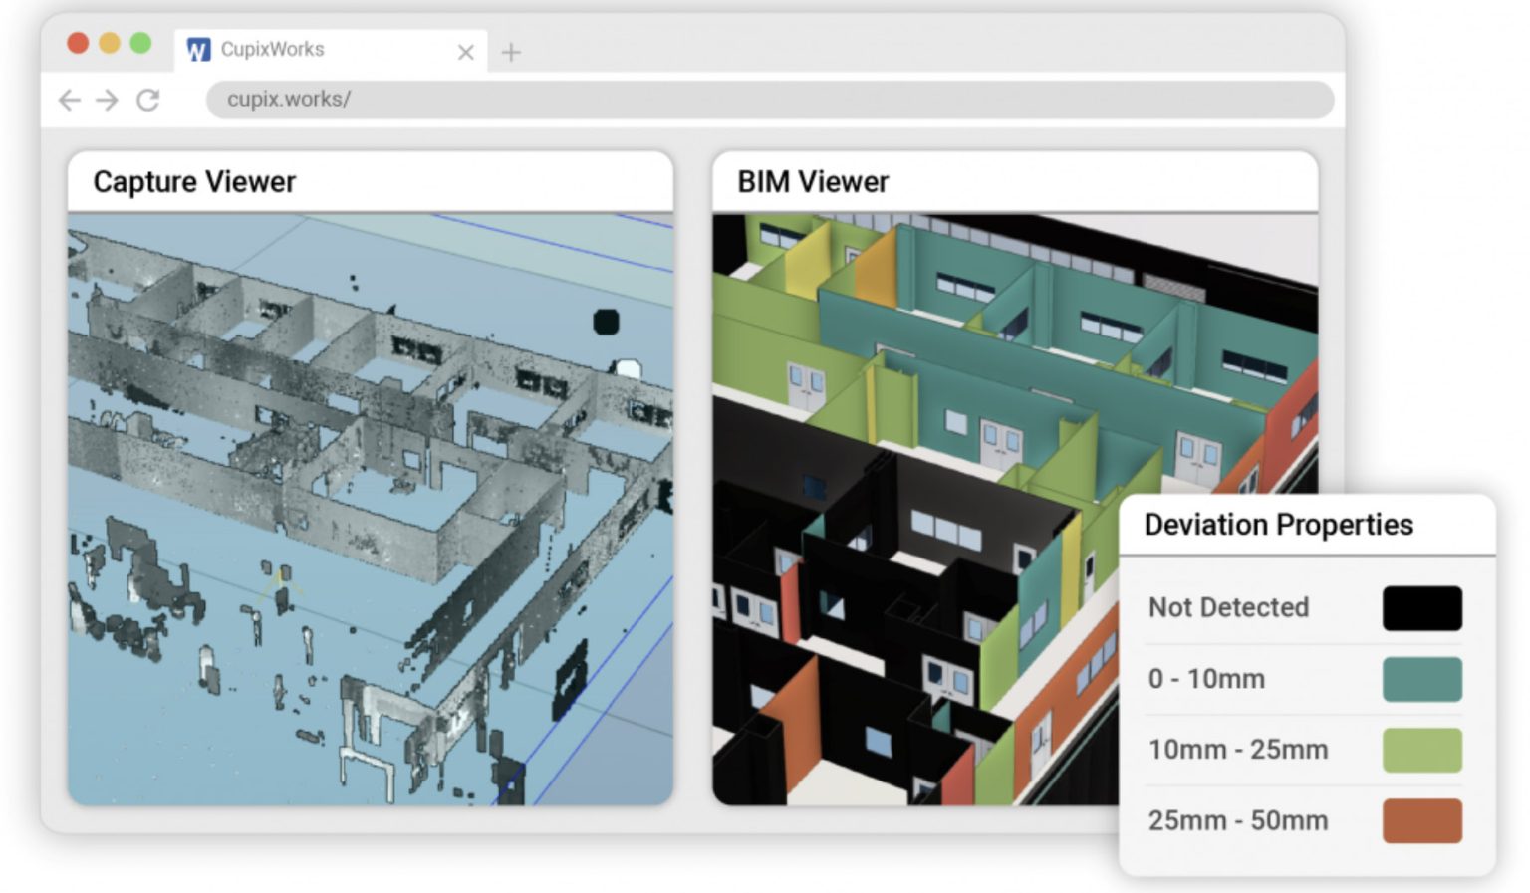Click the browser forward arrow
Viewport: 1530px width, 893px height.
[107, 100]
